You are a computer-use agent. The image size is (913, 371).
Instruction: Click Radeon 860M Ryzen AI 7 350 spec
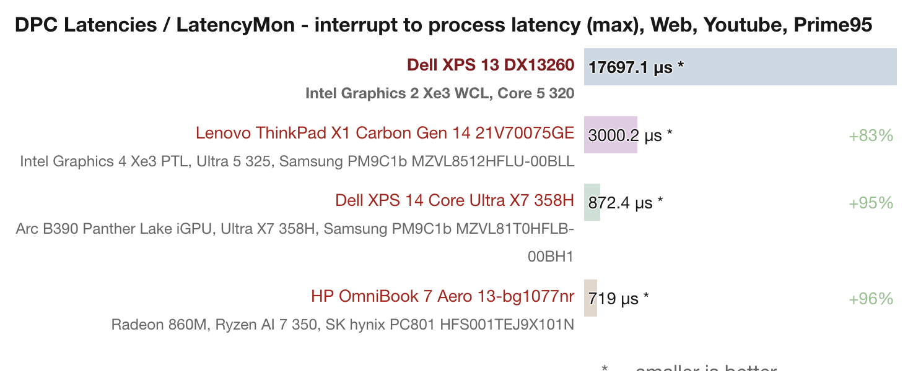tap(343, 325)
